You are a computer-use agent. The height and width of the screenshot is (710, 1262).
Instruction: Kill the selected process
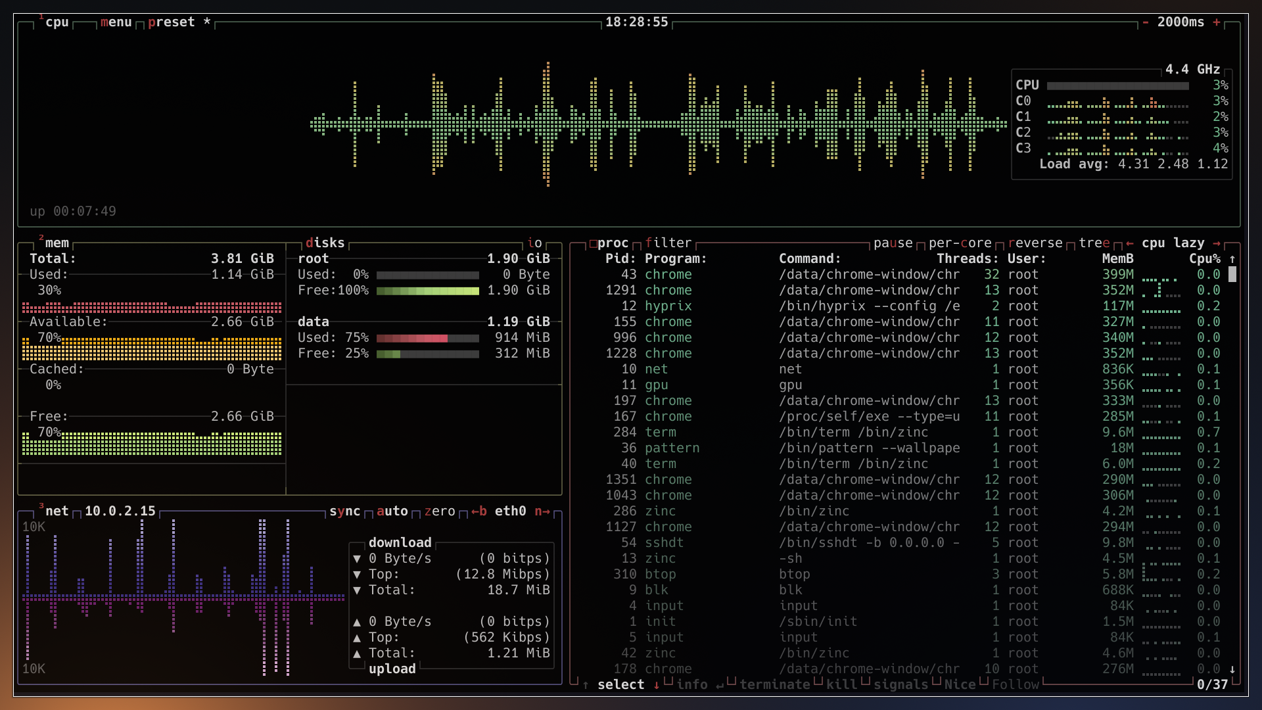pyautogui.click(x=842, y=684)
